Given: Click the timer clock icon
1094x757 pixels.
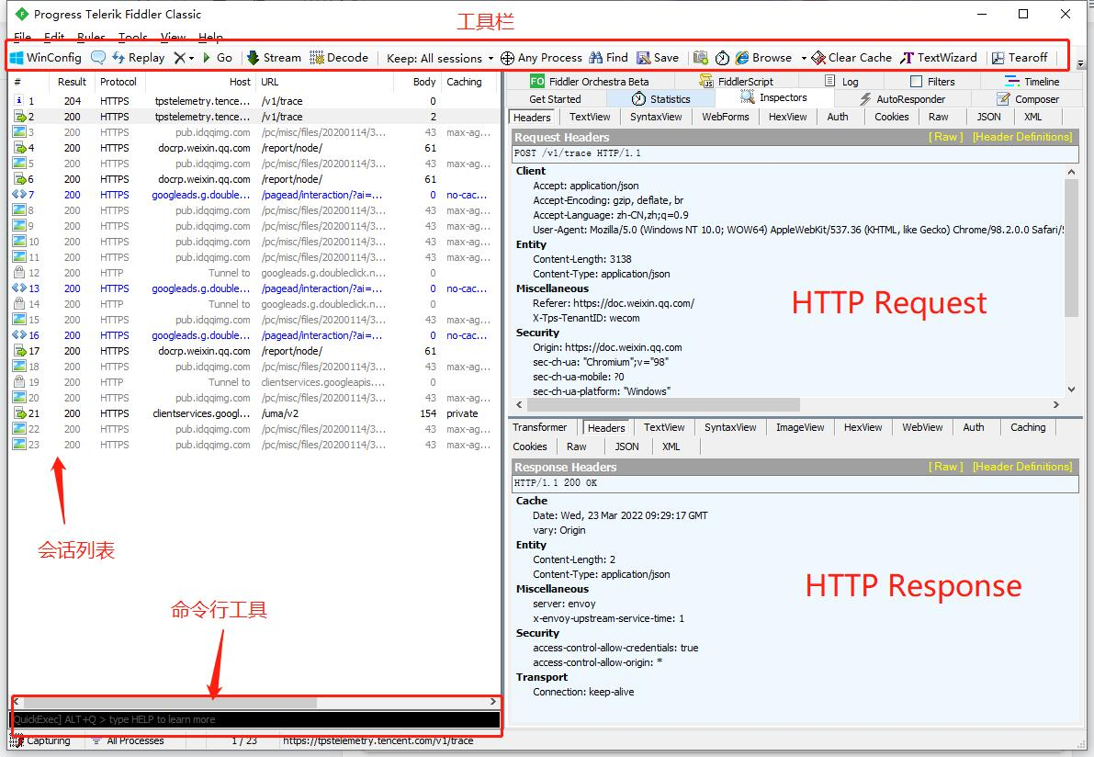Looking at the screenshot, I should pos(722,58).
